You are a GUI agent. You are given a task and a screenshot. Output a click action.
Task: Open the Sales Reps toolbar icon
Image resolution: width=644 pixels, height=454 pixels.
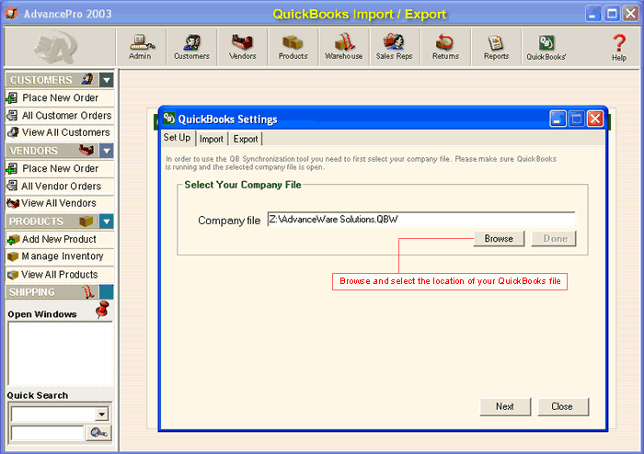(x=395, y=47)
